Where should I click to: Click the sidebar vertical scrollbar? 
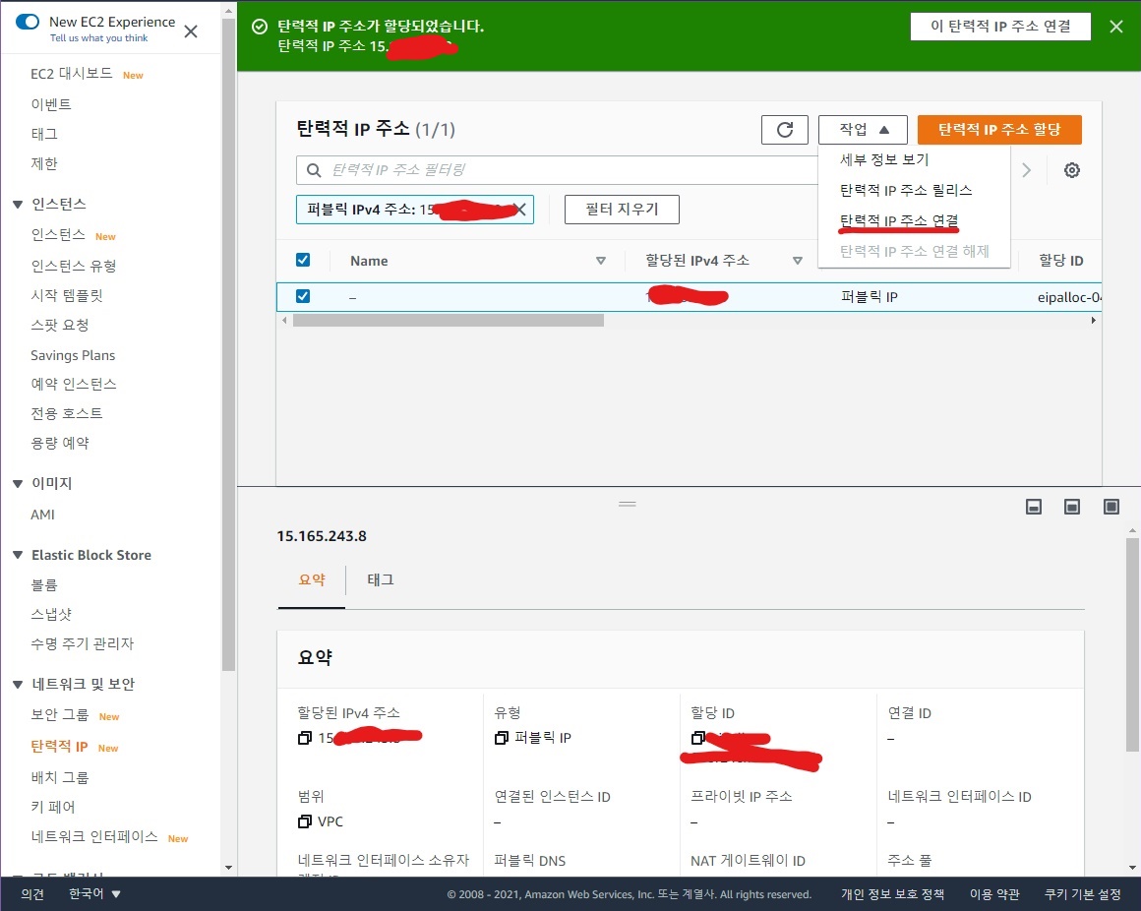click(228, 343)
